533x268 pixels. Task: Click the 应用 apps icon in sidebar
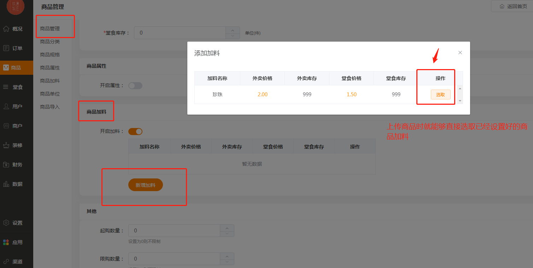[6, 242]
